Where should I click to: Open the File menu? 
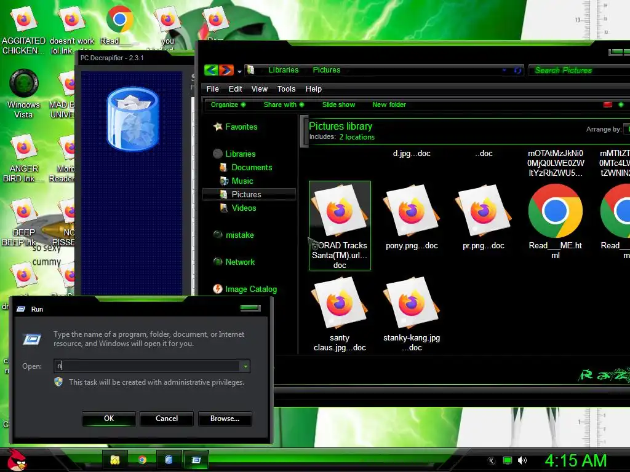click(212, 89)
